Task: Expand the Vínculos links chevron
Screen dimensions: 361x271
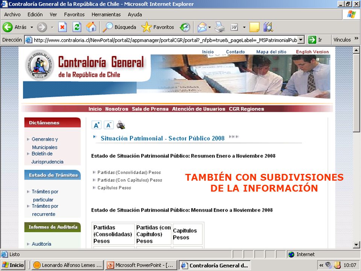Action: (356, 38)
